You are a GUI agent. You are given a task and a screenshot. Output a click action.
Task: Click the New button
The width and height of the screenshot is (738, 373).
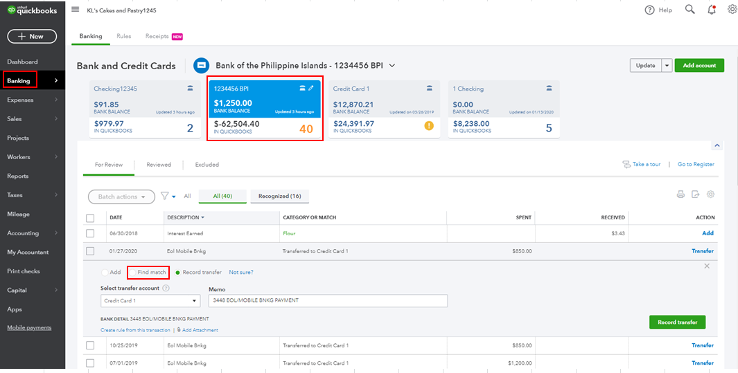click(32, 36)
